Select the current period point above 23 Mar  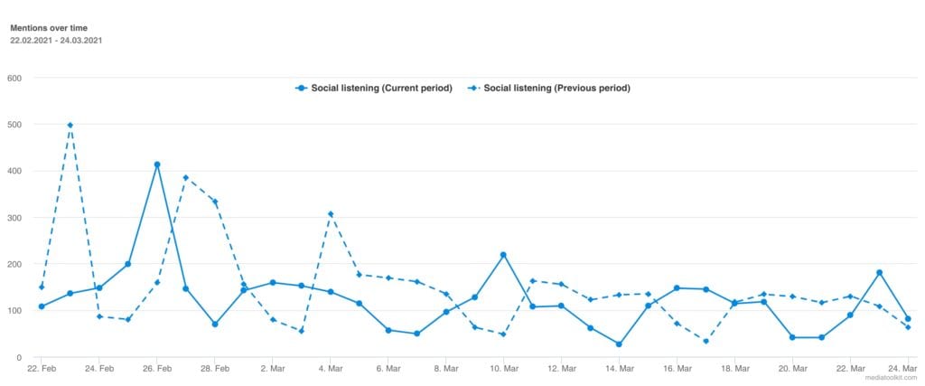pos(879,272)
